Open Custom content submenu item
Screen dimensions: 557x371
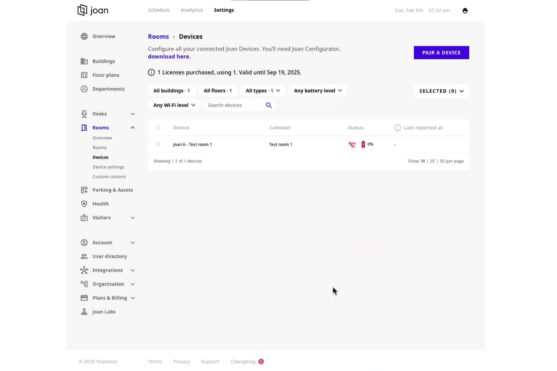pyautogui.click(x=109, y=177)
